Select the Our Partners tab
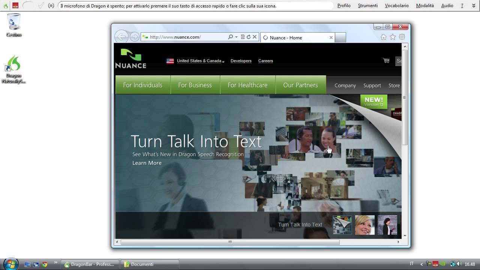Screen dimensions: 480x270 coord(301,85)
